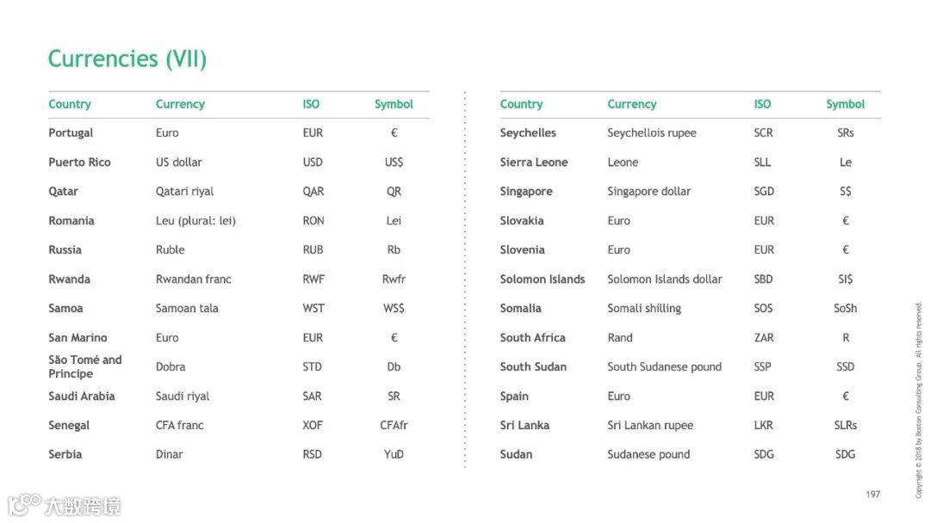Select the Rwandan franc currency entry
This screenshot has width=930, height=523.
[x=193, y=280]
